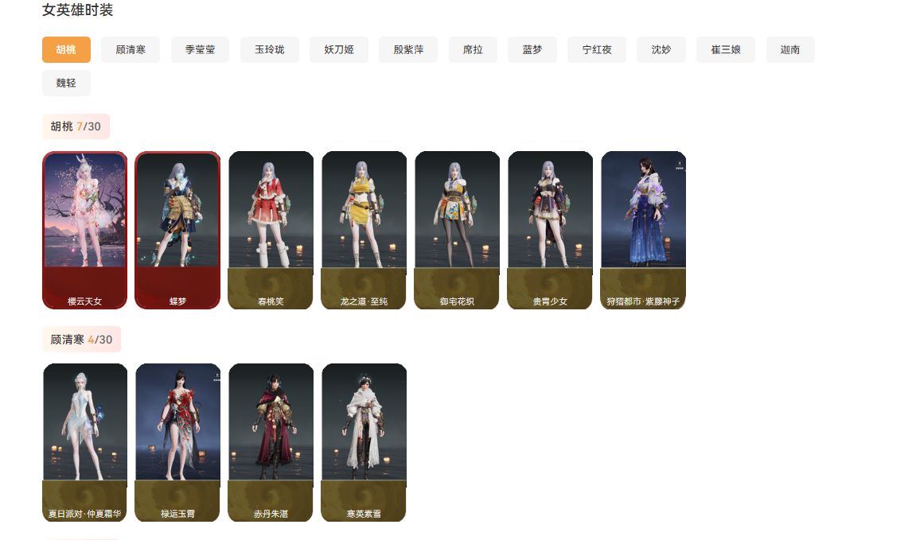The image size is (912, 540).
Task: Click the 胡桃 7/30 count label
Action: click(x=76, y=126)
